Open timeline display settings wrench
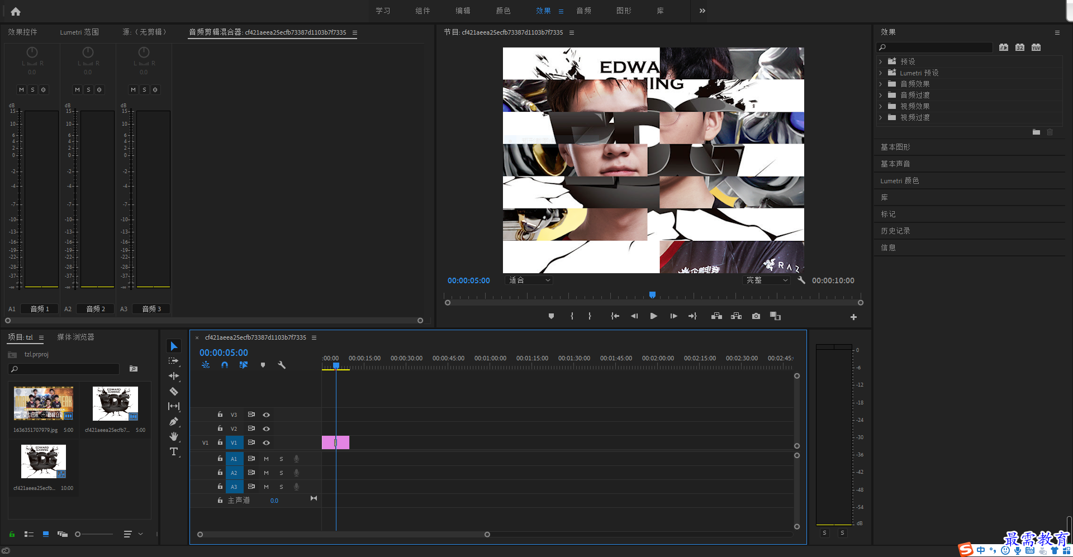 pos(282,365)
